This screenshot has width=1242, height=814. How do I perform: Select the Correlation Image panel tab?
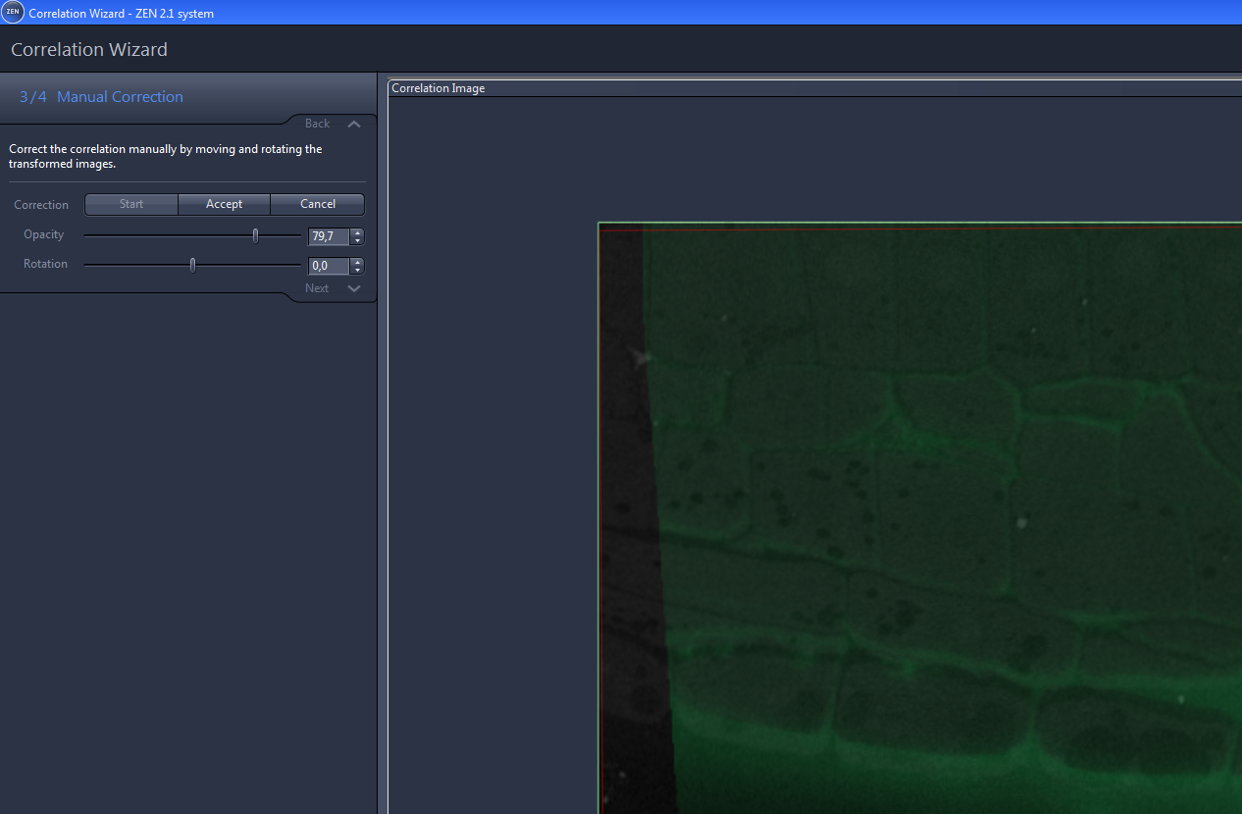438,87
